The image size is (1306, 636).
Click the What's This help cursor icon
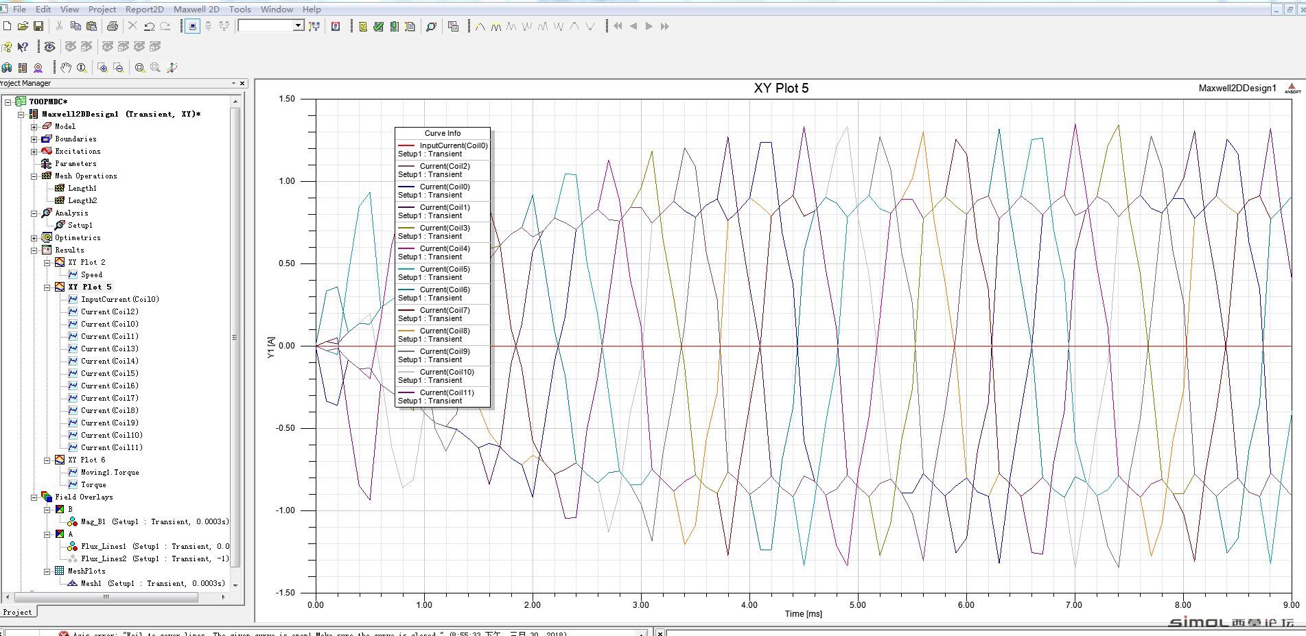point(23,47)
